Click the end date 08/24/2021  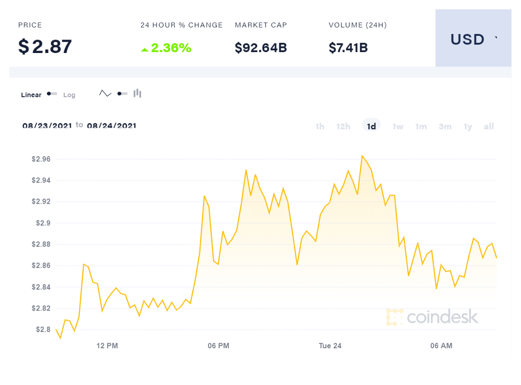(x=112, y=126)
